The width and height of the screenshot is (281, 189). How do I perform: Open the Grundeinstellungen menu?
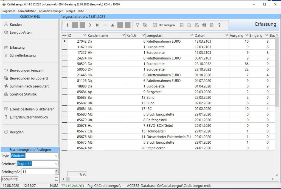[x=51, y=11]
